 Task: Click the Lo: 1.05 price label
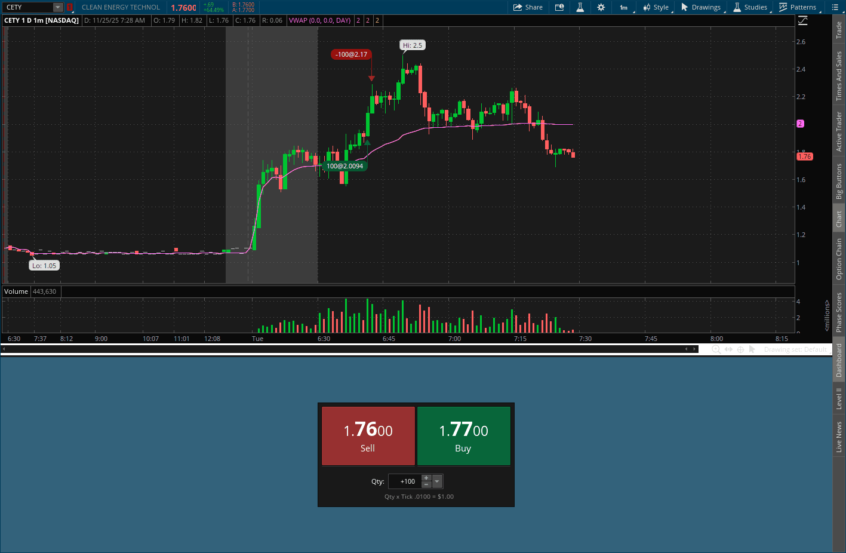click(44, 266)
